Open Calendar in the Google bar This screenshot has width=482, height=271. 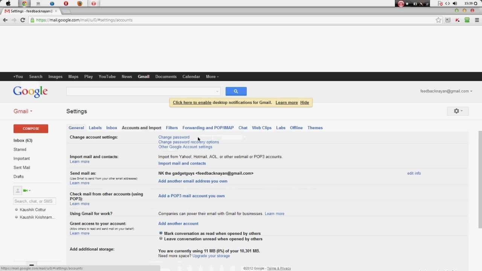click(191, 76)
